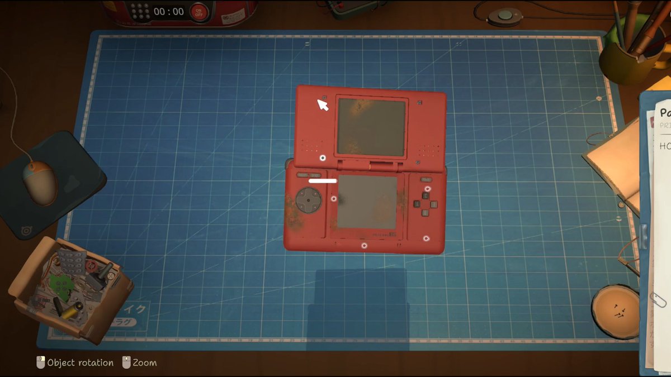671x377 pixels.
Task: Click the bottom face button of console
Action: coord(426,212)
